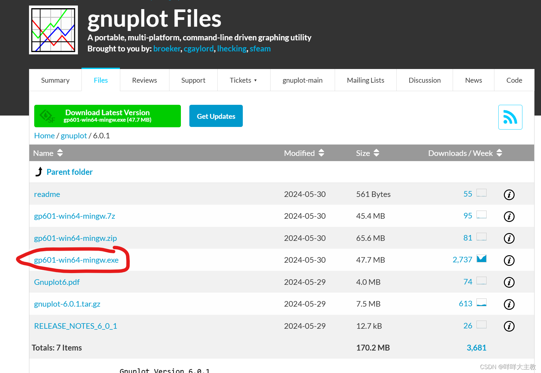Click the 'Totals: 7 Items' text

[x=57, y=348]
